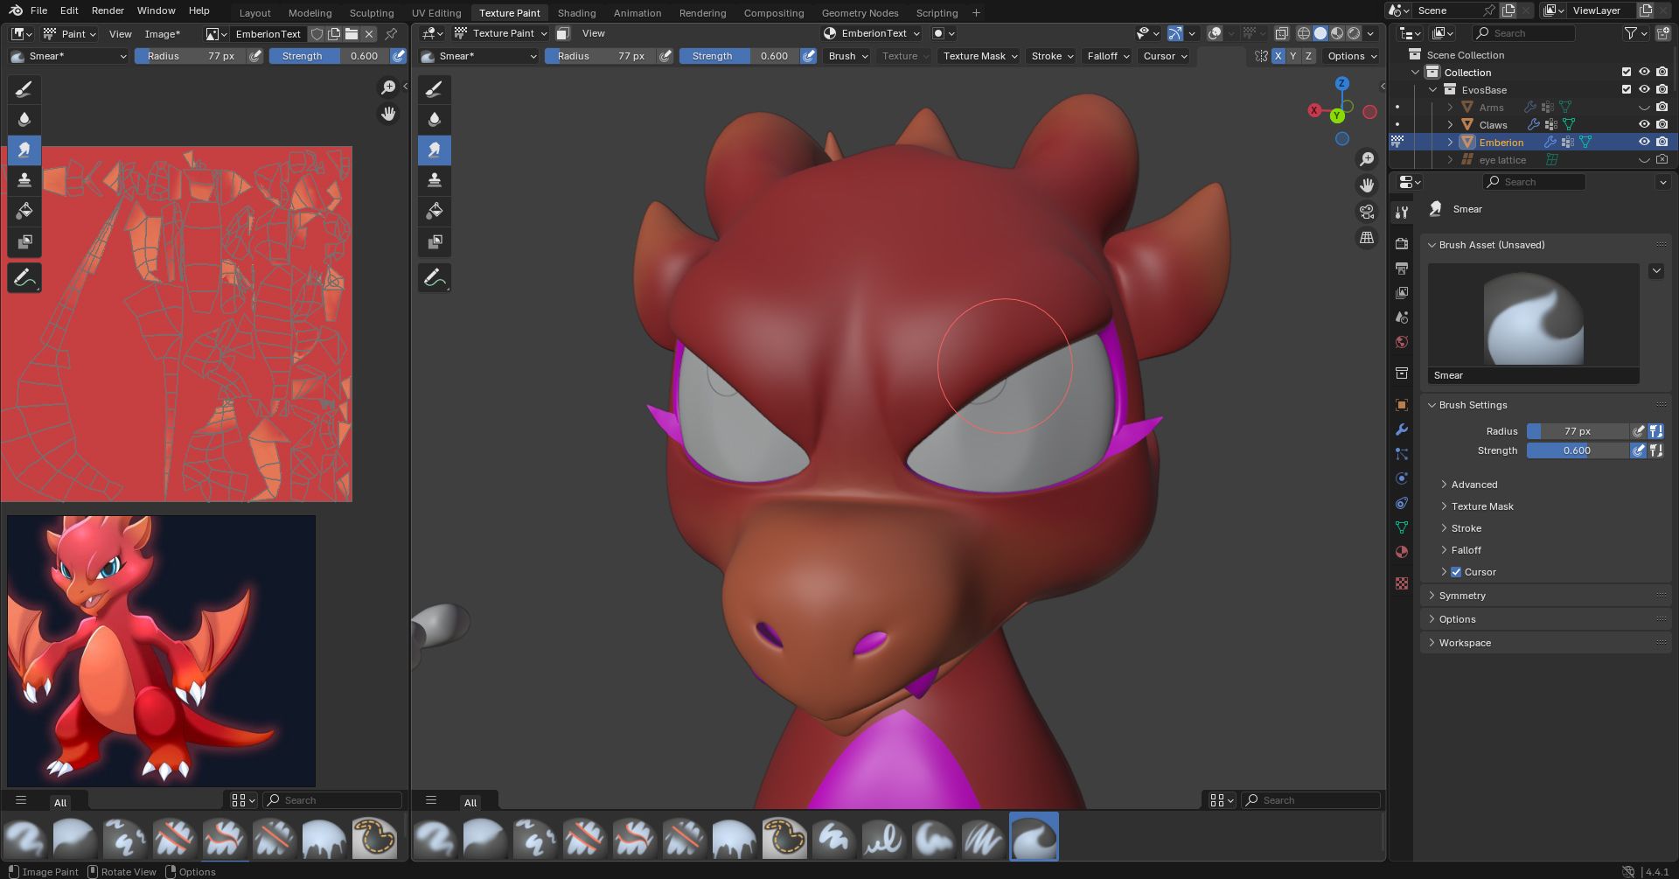Switch perspective/orthographic with the grid gizmo
This screenshot has height=879, width=1679.
coord(1367,238)
